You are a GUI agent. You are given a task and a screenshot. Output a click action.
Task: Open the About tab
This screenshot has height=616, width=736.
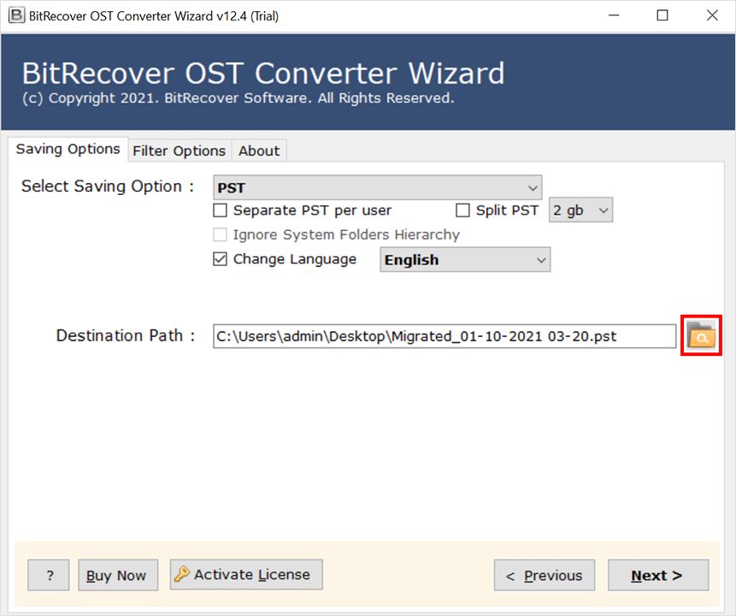click(x=259, y=151)
